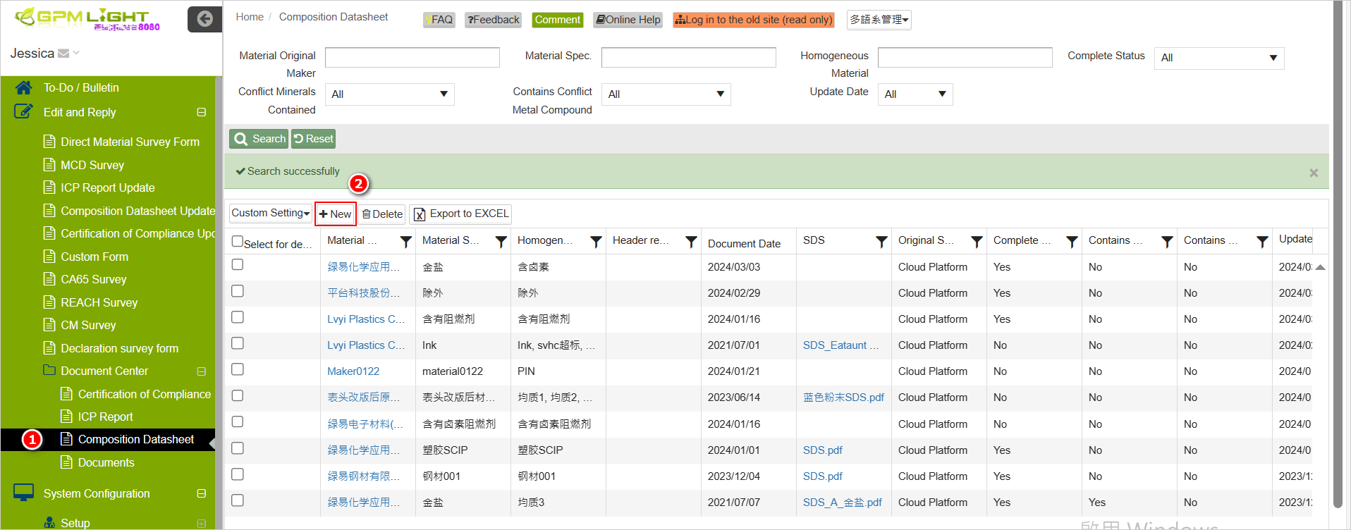The width and height of the screenshot is (1351, 530).
Task: Click the filter icon on Header remark column
Action: click(692, 242)
